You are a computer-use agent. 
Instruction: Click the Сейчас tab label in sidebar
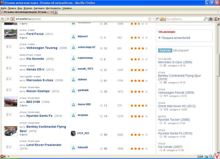click(x=165, y=51)
